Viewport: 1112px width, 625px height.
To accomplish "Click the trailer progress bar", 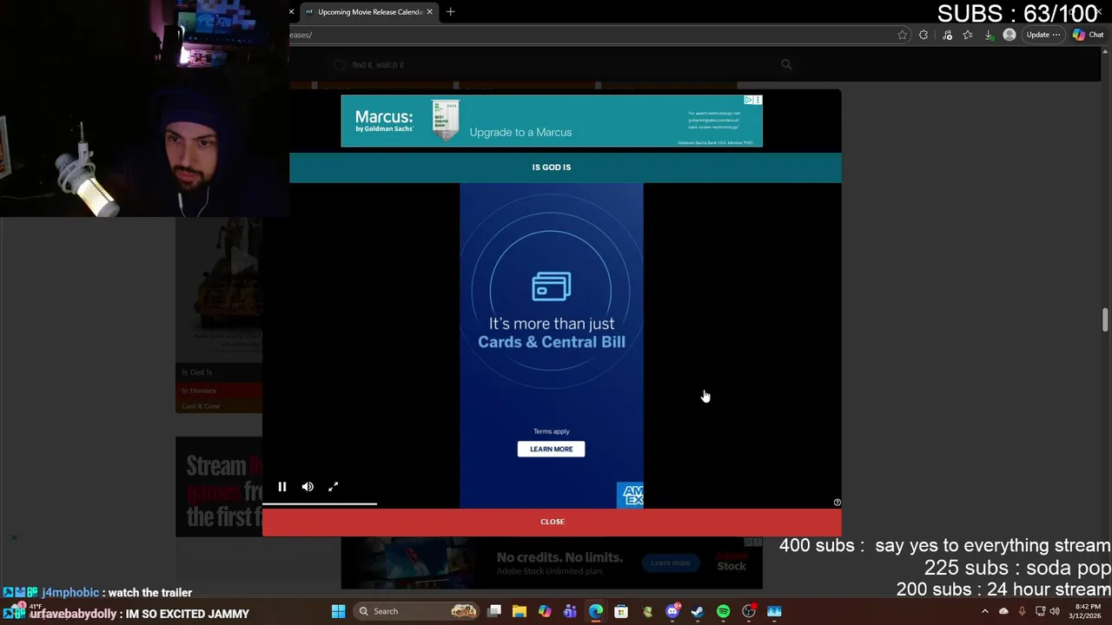I will pyautogui.click(x=552, y=503).
